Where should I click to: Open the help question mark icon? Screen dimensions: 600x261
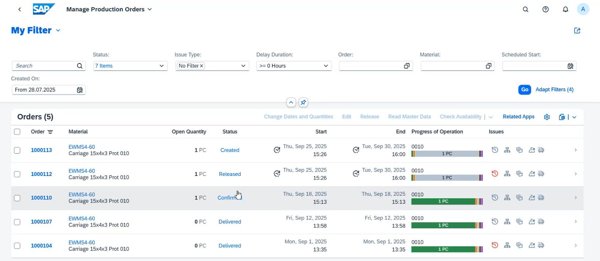(x=545, y=10)
